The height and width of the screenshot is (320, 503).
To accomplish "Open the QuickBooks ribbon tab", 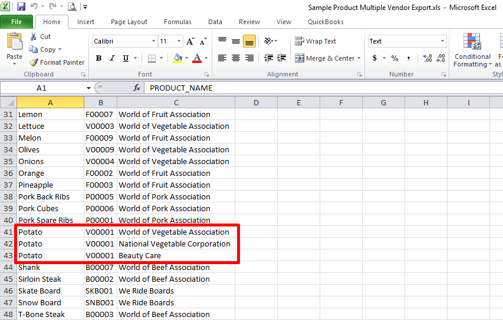I will [x=326, y=22].
